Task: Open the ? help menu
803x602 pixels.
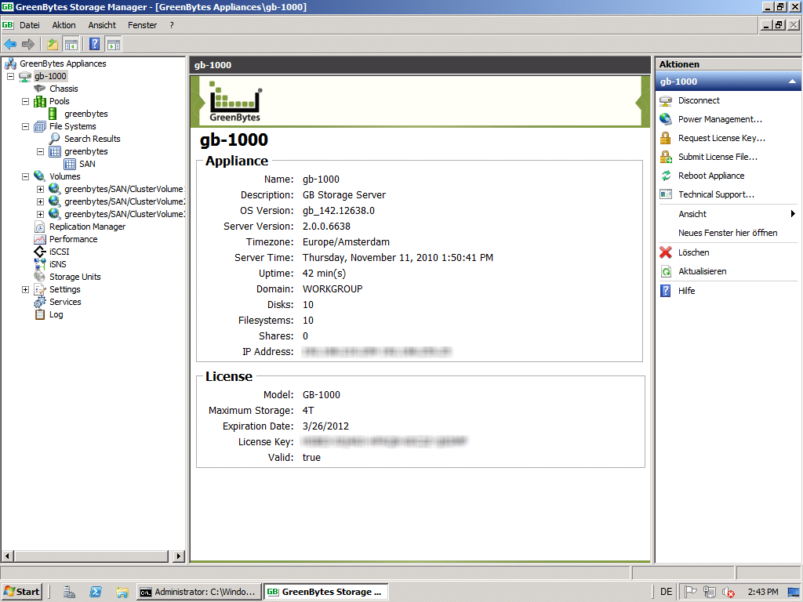Action: point(172,25)
